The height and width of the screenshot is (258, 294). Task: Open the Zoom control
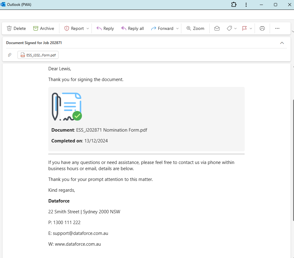pyautogui.click(x=195, y=28)
